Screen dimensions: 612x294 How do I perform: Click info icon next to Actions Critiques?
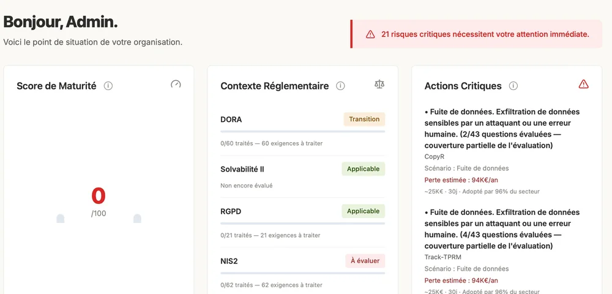pyautogui.click(x=513, y=86)
